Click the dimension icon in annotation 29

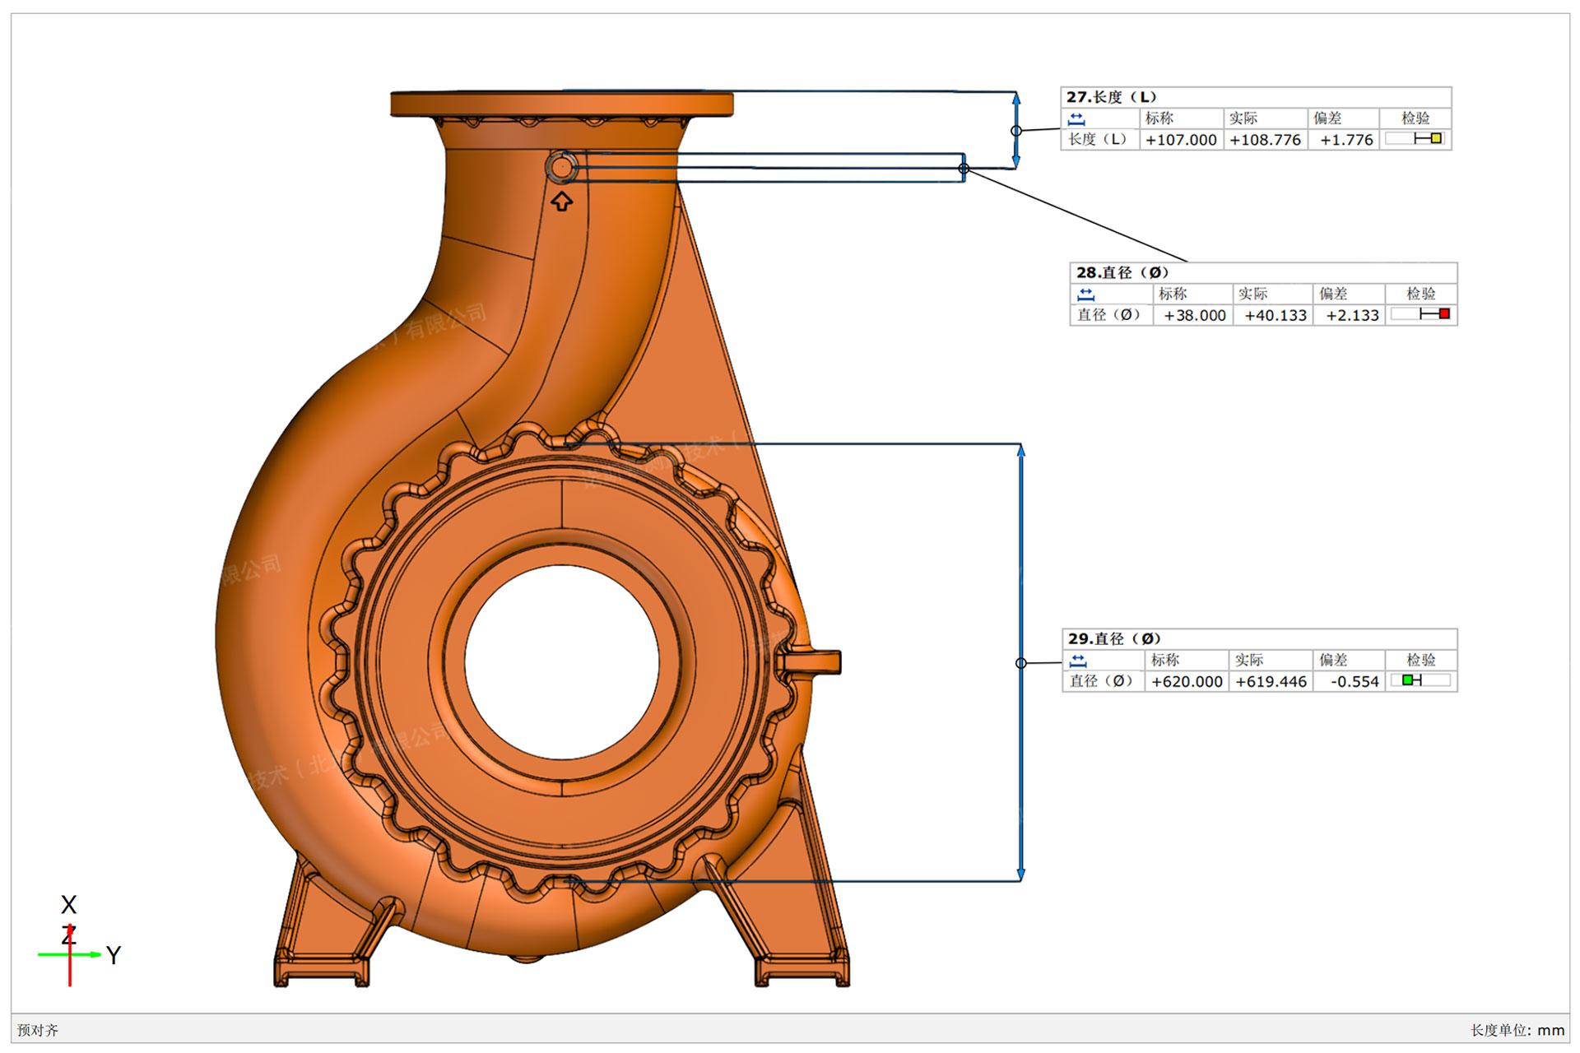pyautogui.click(x=1078, y=660)
